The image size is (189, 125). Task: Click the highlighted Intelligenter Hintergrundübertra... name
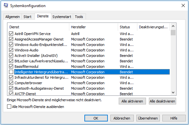(41, 72)
